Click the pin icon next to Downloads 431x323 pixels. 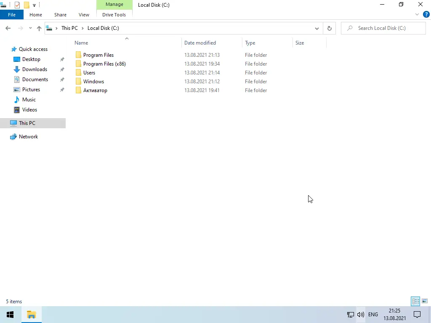pos(62,69)
